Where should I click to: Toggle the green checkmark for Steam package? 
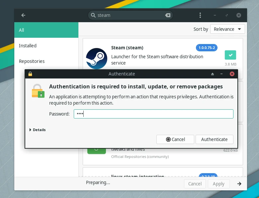pyautogui.click(x=230, y=55)
